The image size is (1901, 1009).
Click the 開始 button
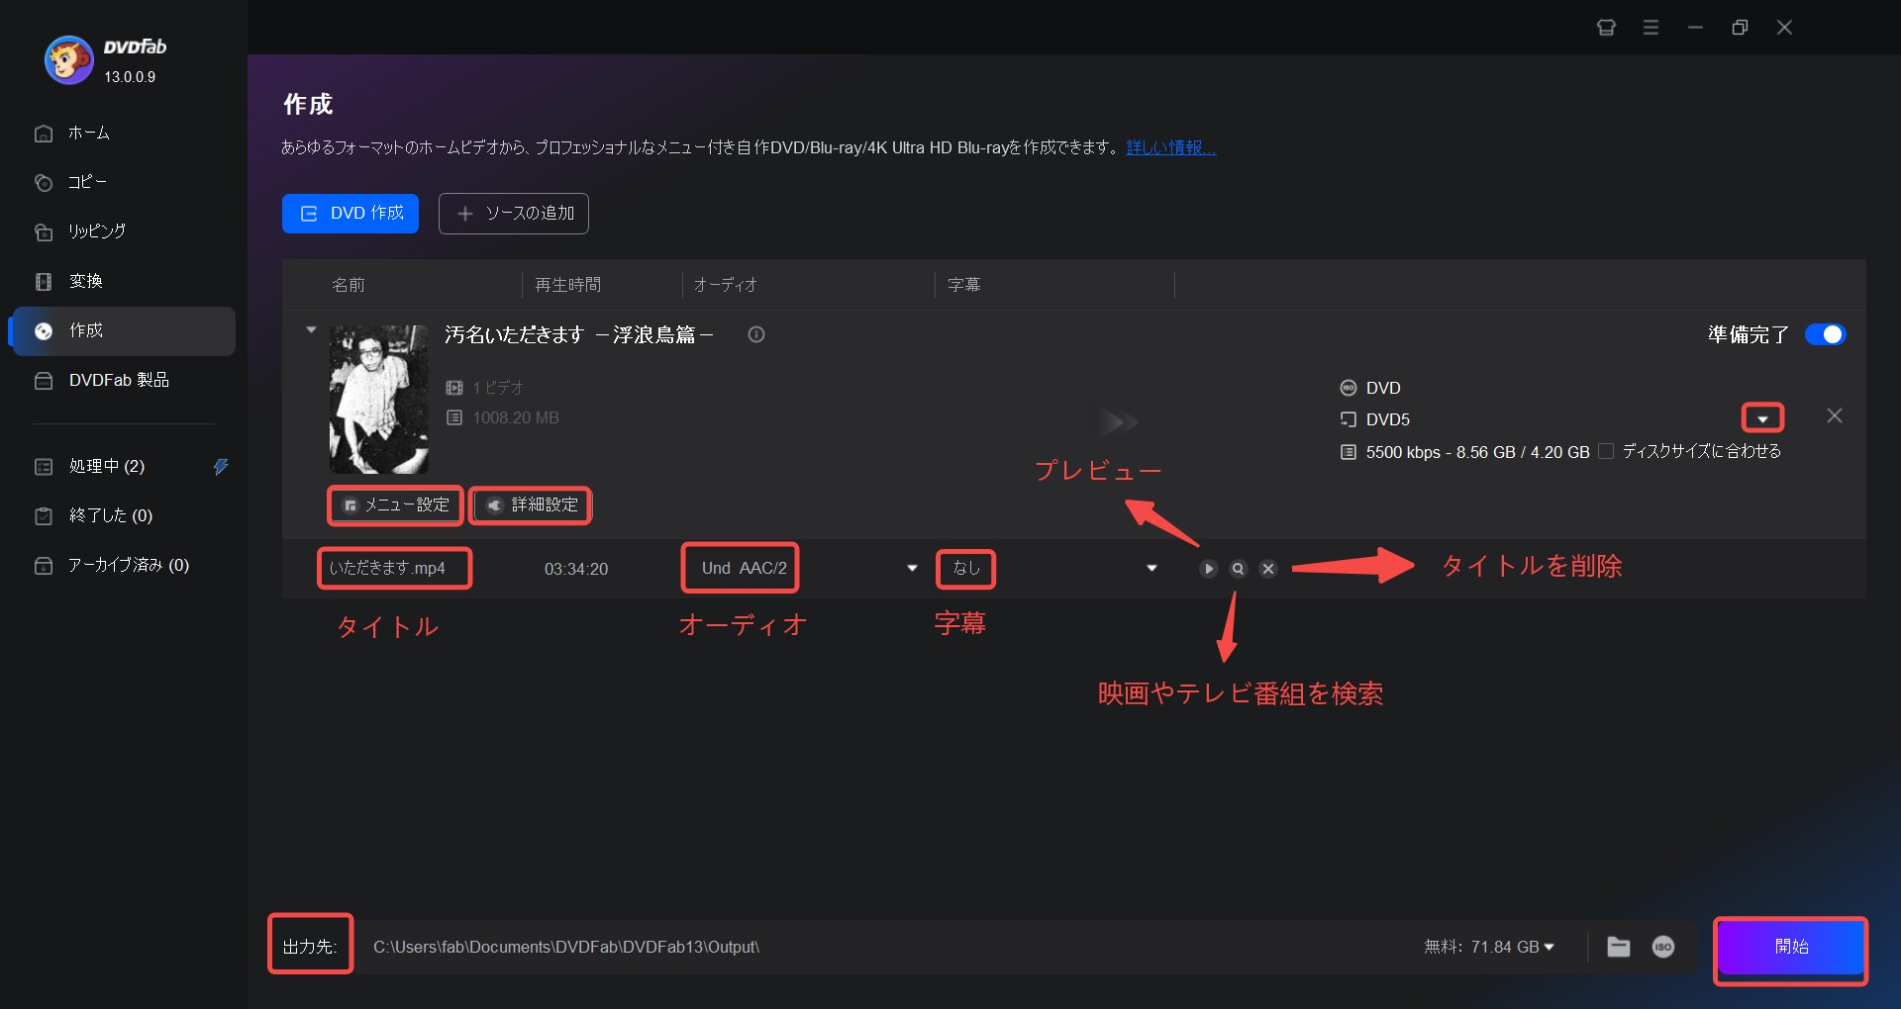(x=1791, y=948)
